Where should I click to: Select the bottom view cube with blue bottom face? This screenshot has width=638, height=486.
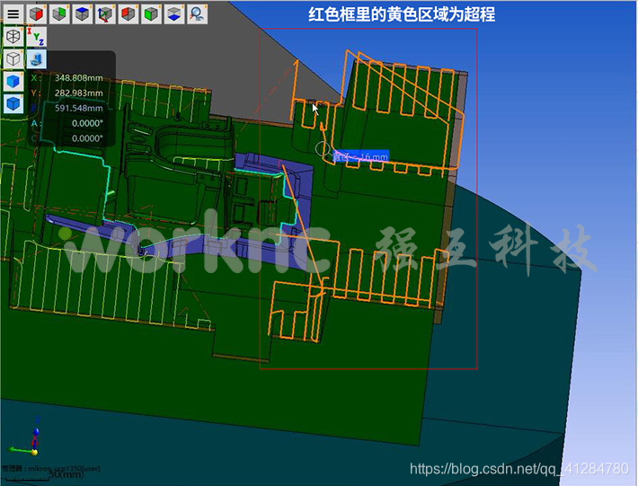coord(174,13)
